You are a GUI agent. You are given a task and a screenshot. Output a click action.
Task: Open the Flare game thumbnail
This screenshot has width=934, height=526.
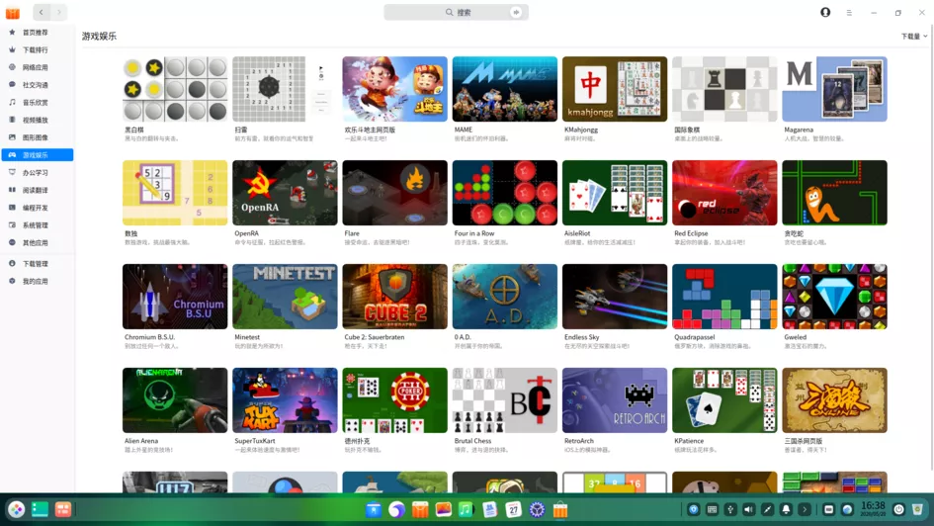point(394,193)
